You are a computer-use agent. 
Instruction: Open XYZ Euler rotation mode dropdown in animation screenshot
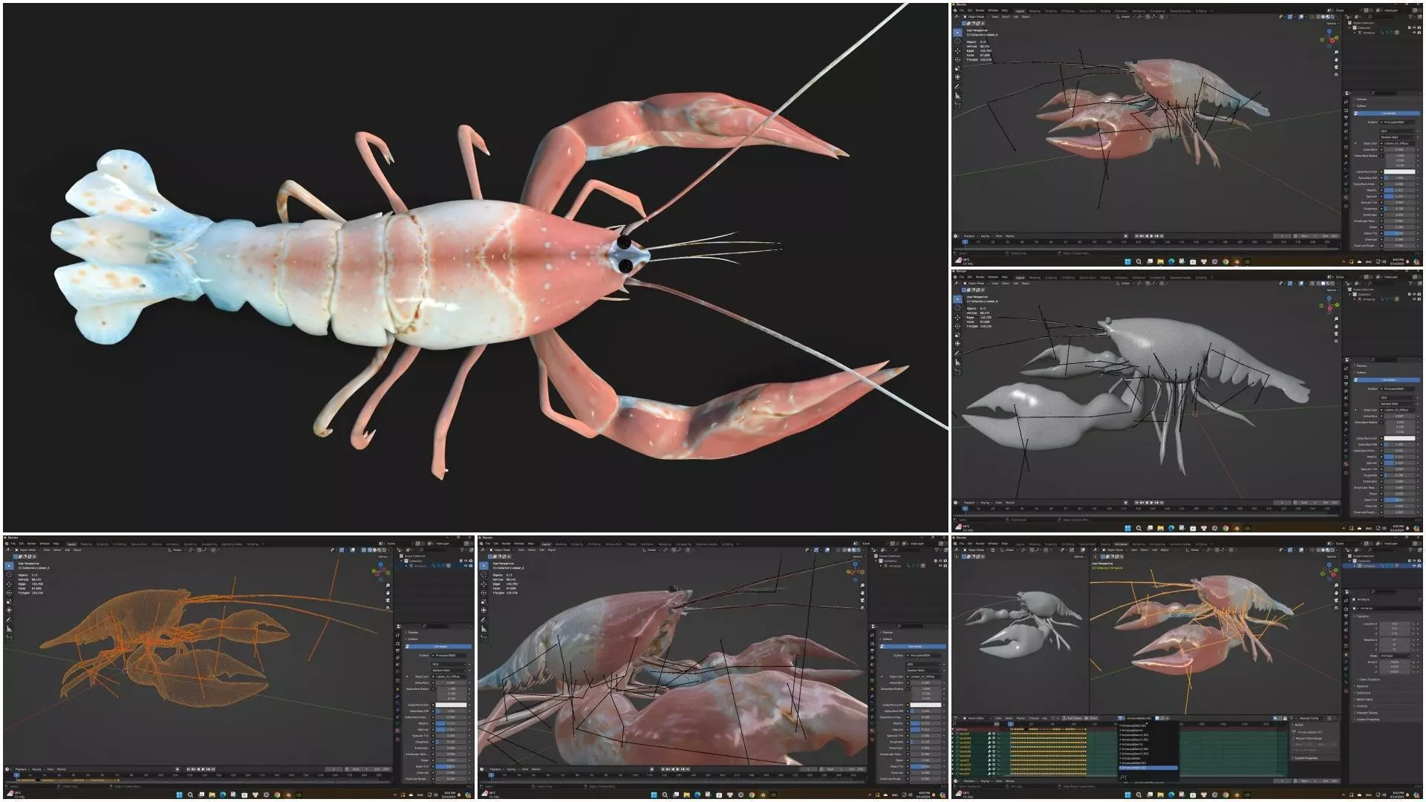point(1396,656)
